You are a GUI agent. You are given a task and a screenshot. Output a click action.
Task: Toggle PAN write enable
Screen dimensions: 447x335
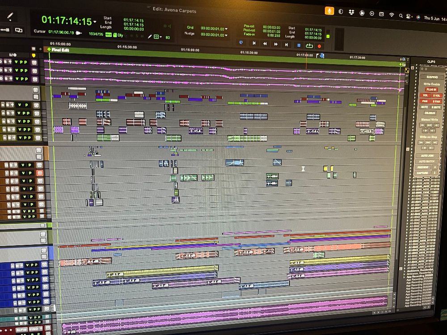(x=425, y=101)
